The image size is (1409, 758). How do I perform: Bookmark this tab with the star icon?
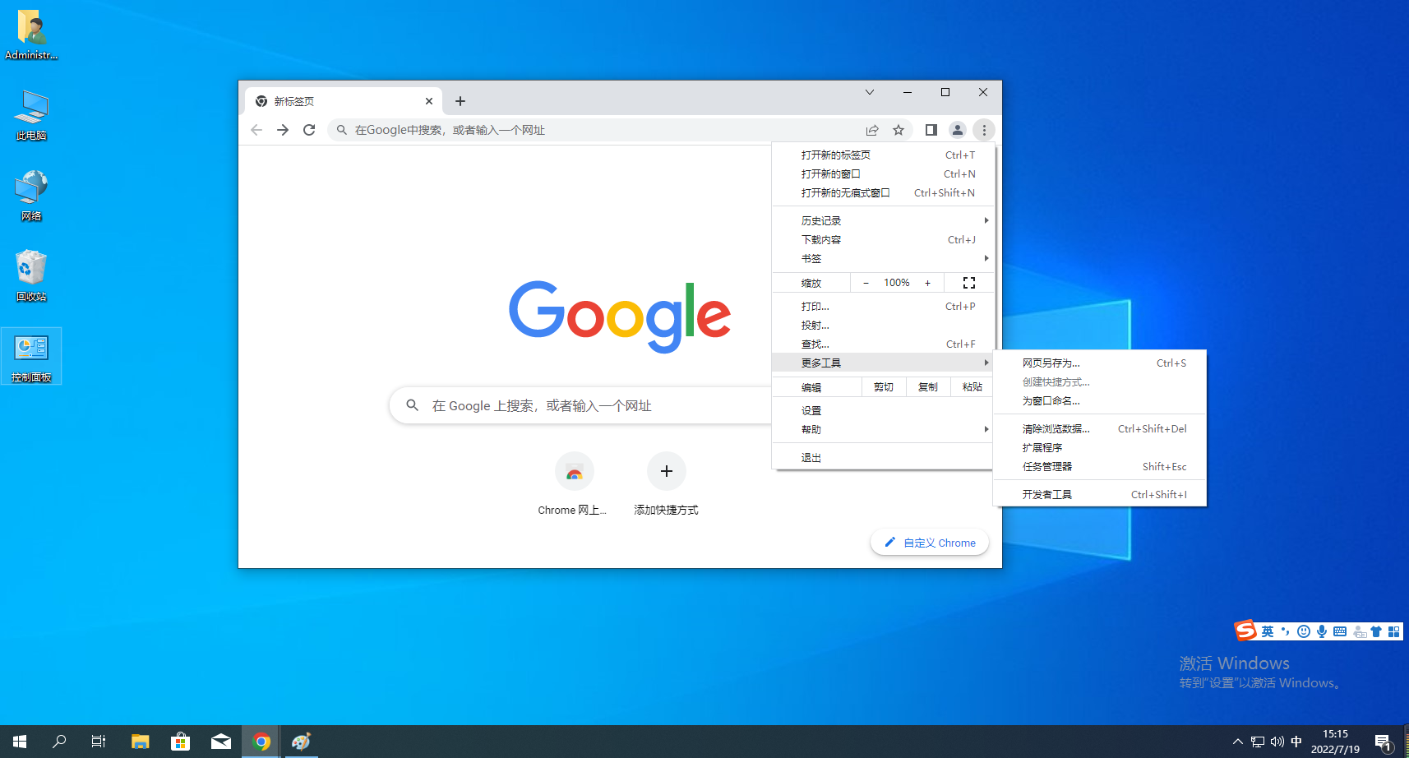[899, 130]
